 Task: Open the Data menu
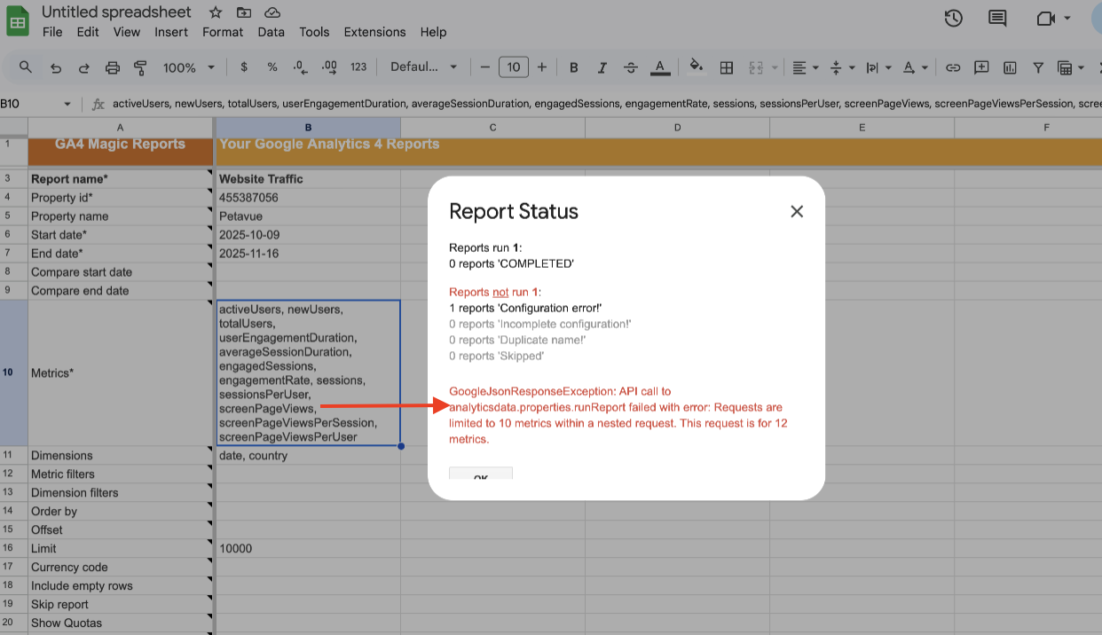pyautogui.click(x=271, y=32)
